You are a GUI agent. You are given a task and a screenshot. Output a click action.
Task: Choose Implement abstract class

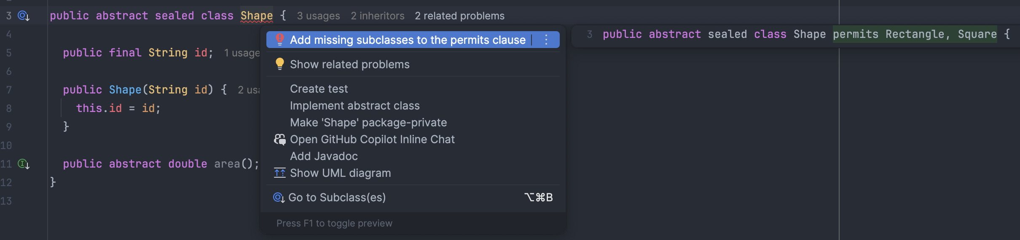354,106
